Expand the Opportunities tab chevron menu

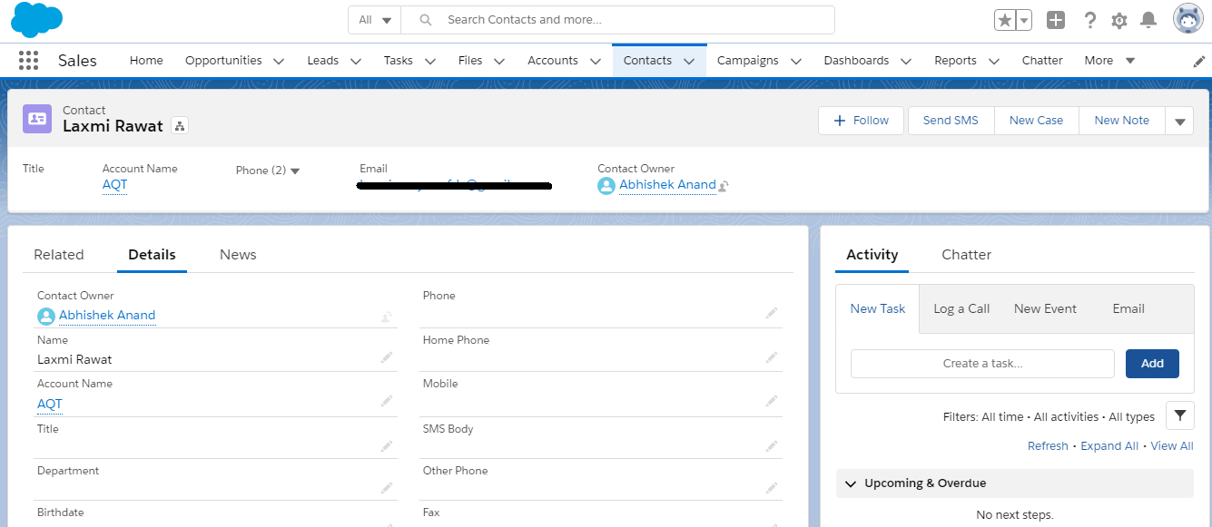click(x=279, y=61)
